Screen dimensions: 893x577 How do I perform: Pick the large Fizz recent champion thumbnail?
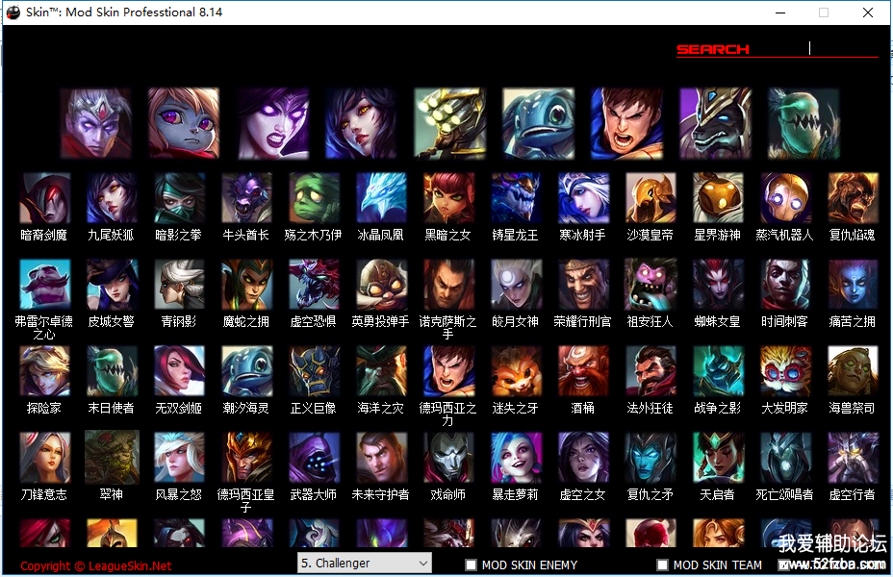pyautogui.click(x=539, y=123)
